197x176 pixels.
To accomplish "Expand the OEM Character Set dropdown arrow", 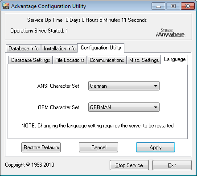I will [156, 107].
